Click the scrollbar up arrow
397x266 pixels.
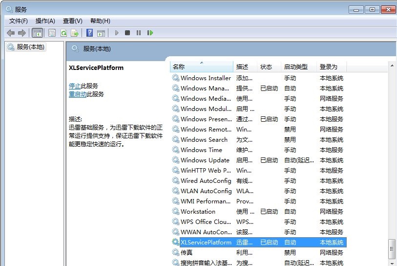pyautogui.click(x=392, y=66)
